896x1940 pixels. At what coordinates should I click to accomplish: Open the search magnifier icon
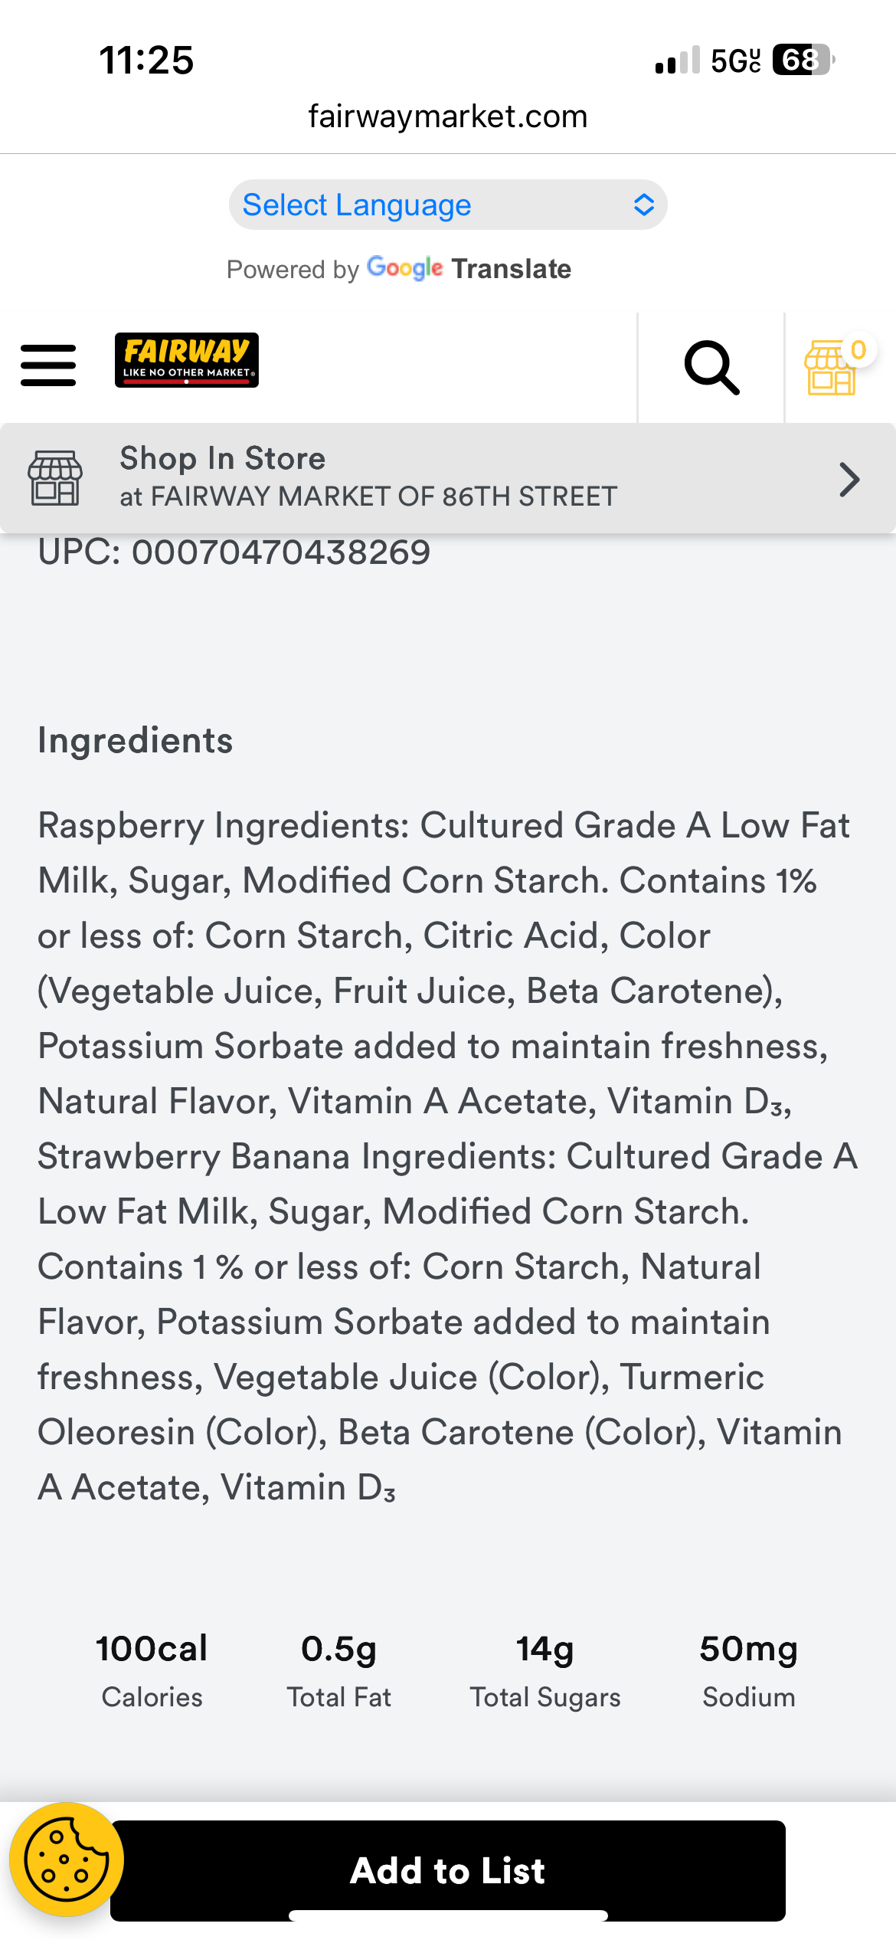pos(711,368)
